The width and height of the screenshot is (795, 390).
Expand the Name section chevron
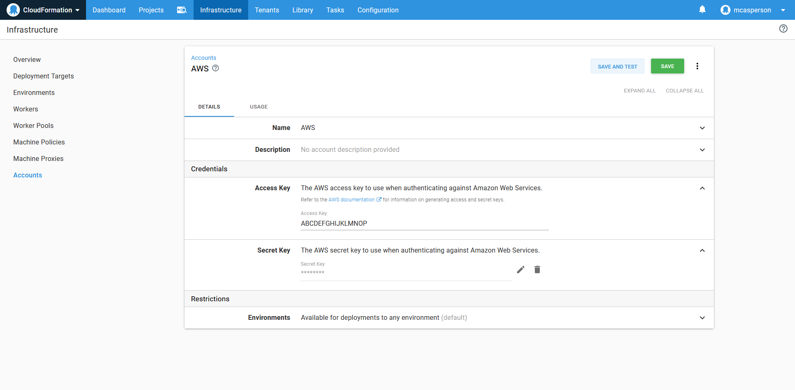point(702,128)
